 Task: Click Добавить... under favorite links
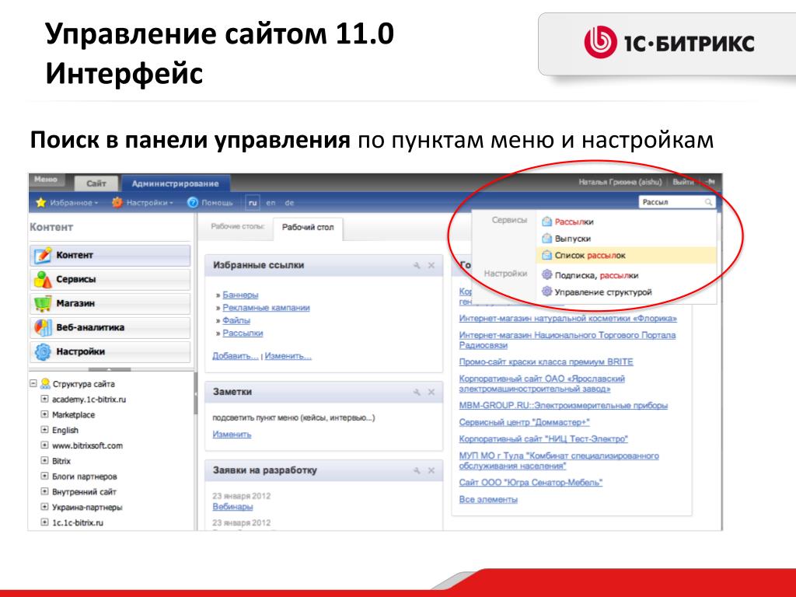point(236,356)
